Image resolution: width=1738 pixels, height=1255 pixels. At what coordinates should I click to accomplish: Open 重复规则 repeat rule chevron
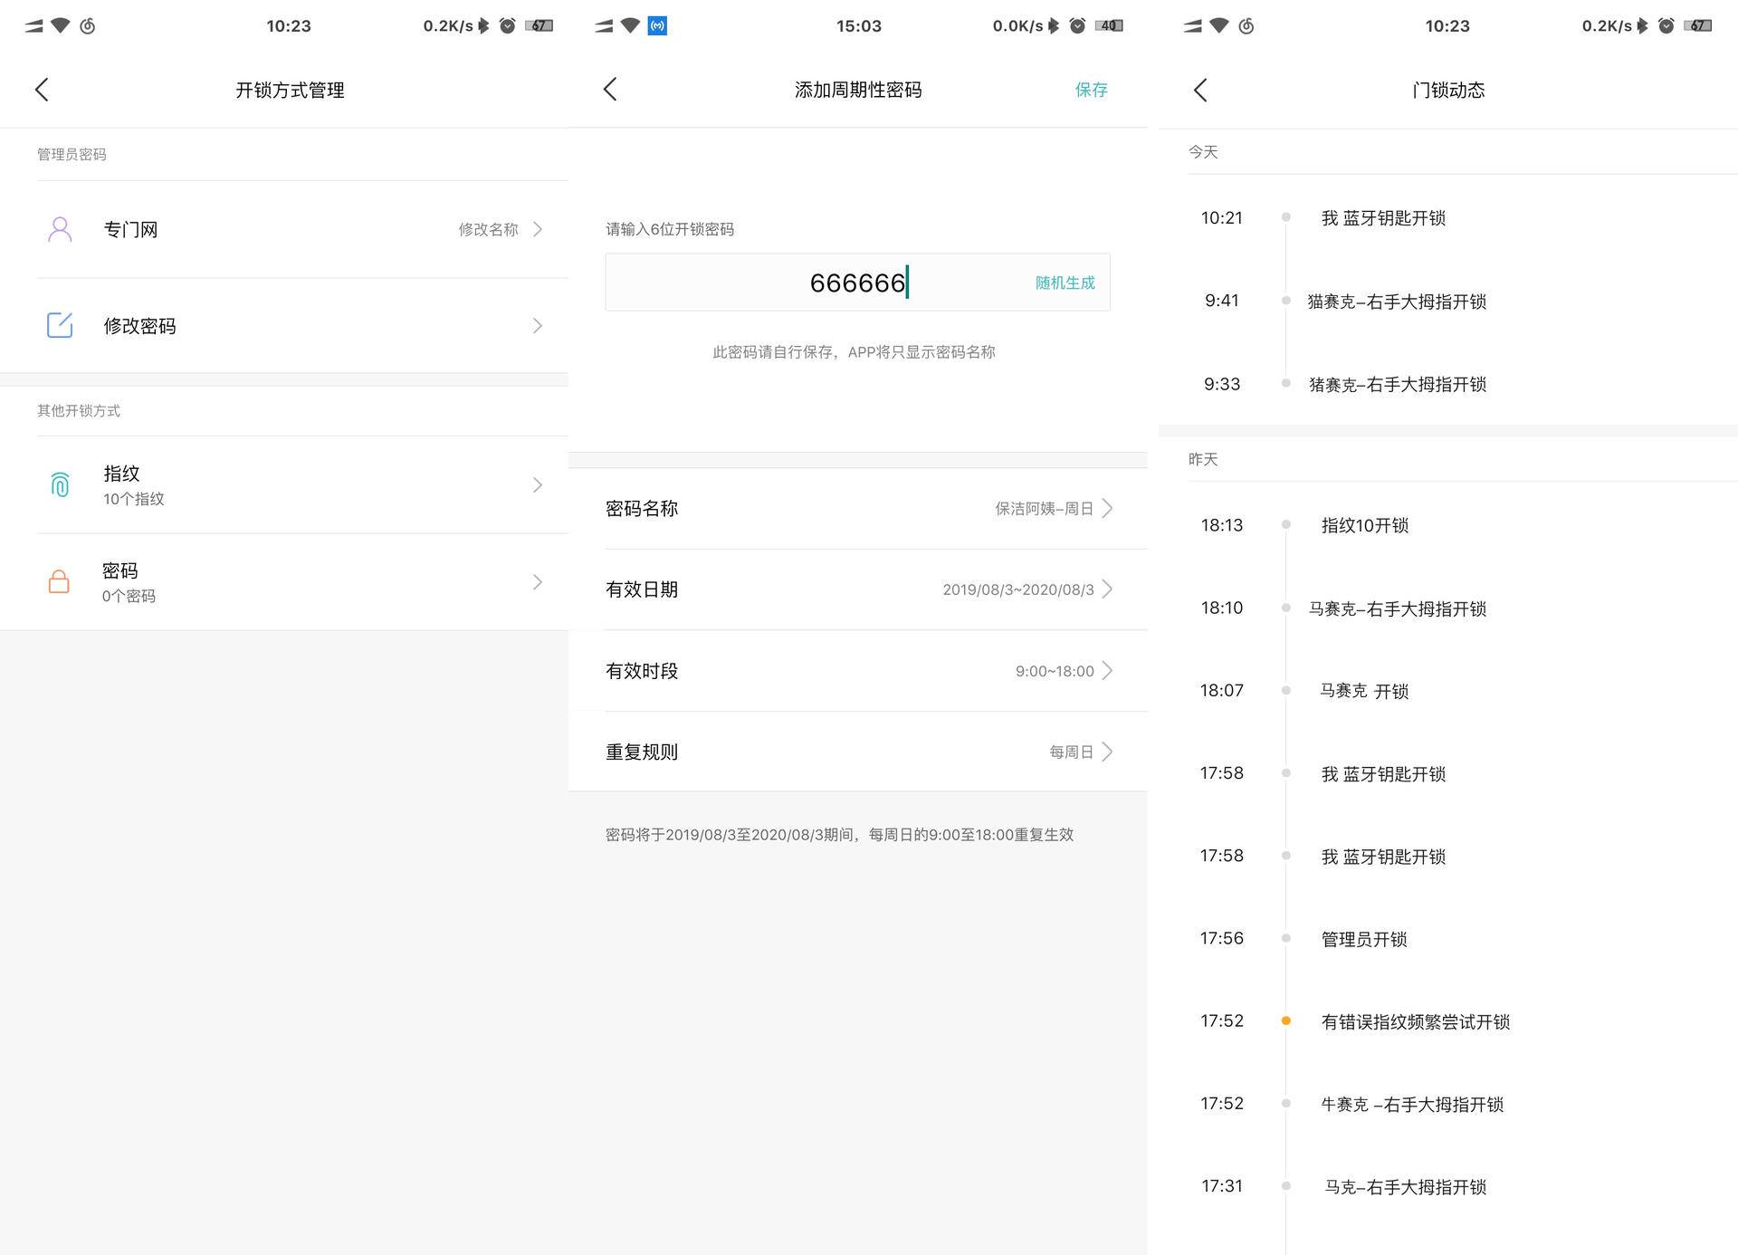(x=1107, y=752)
